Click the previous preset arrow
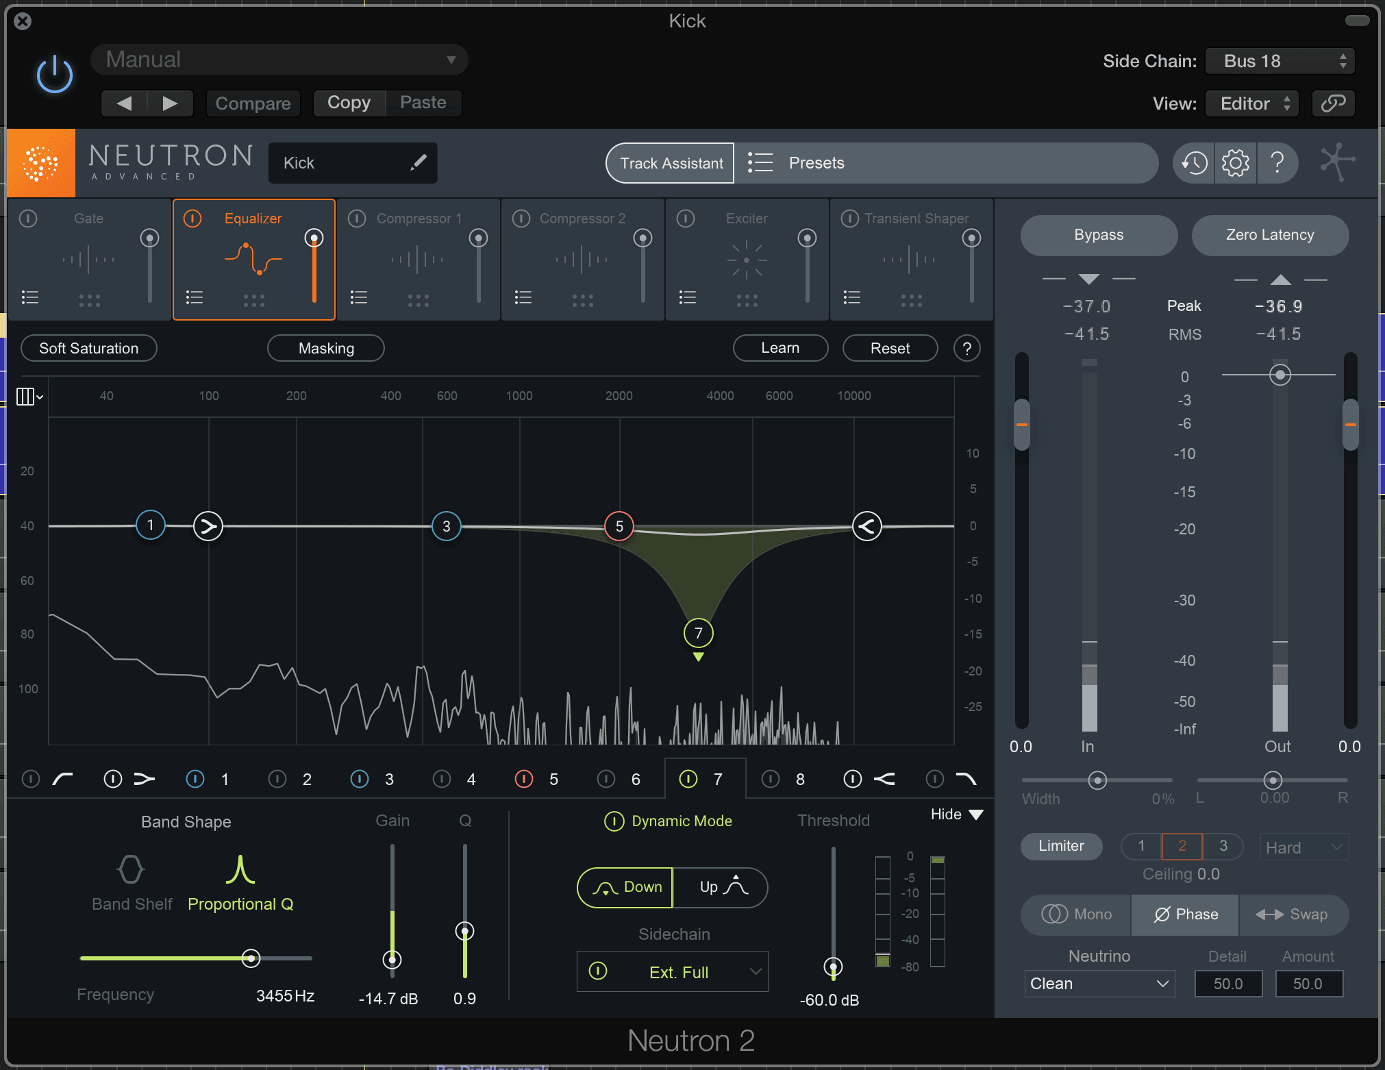The height and width of the screenshot is (1070, 1385). coord(124,103)
